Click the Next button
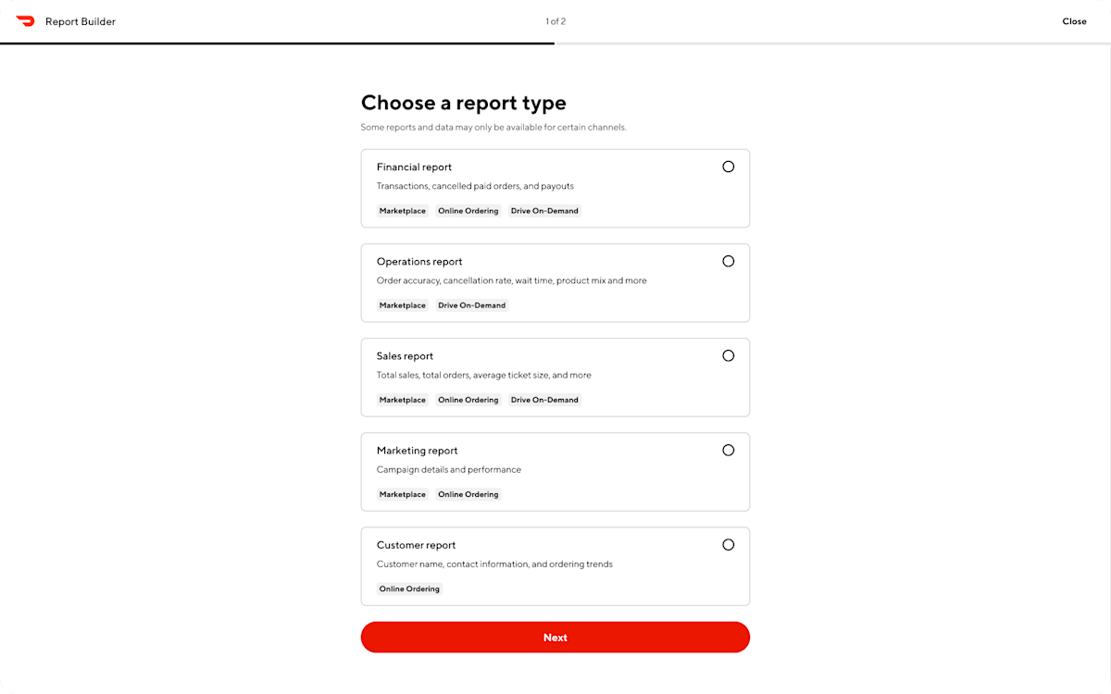 point(555,637)
